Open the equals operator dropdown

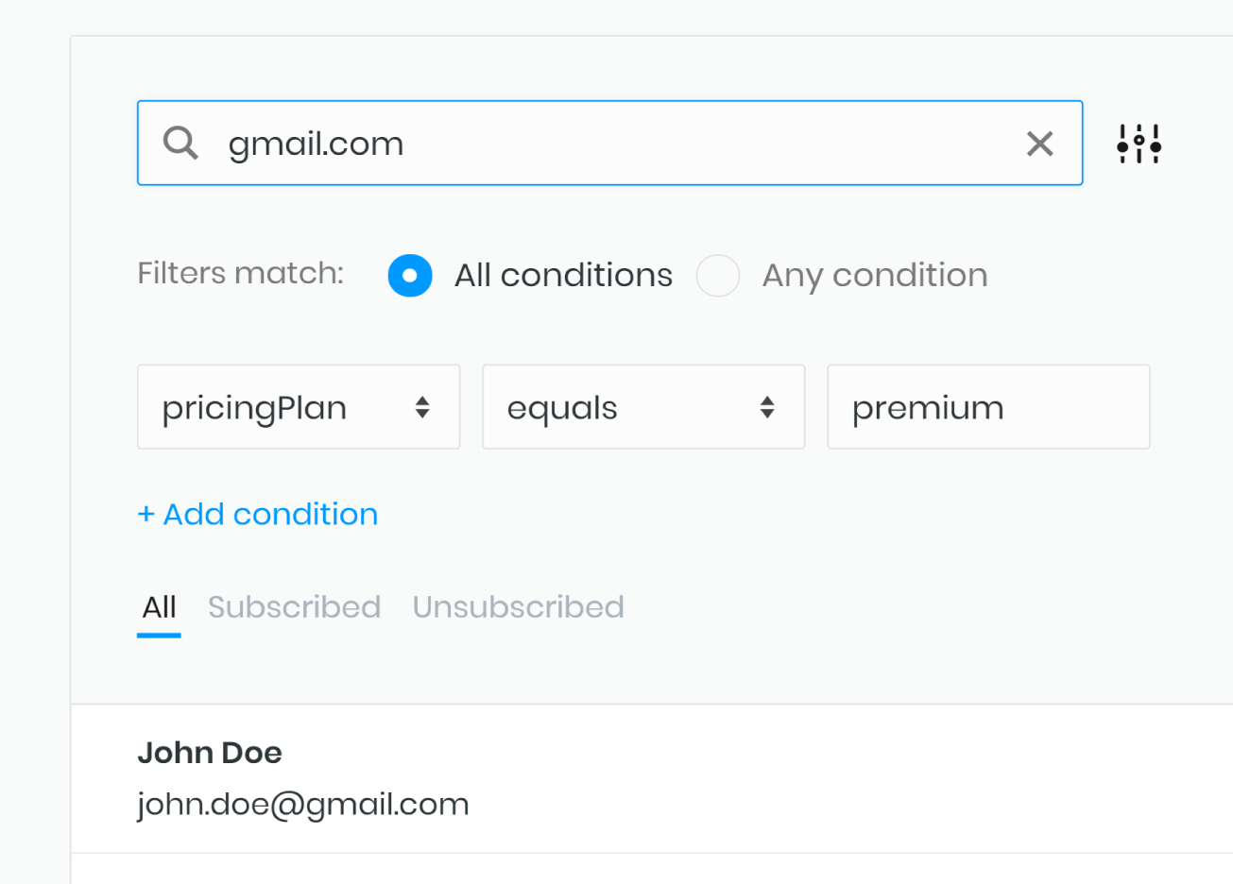pos(643,407)
